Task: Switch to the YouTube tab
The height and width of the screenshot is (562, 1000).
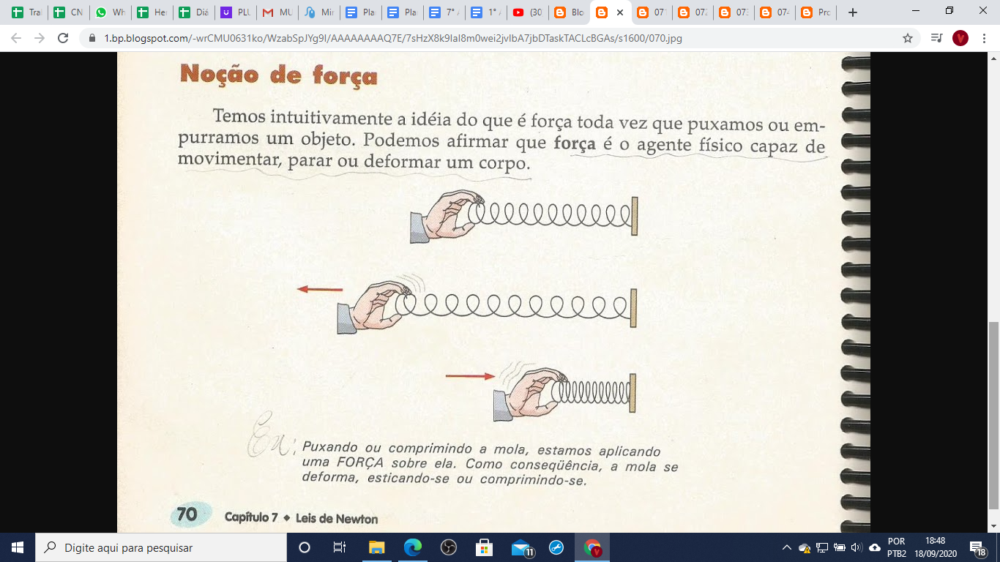Action: pyautogui.click(x=527, y=12)
